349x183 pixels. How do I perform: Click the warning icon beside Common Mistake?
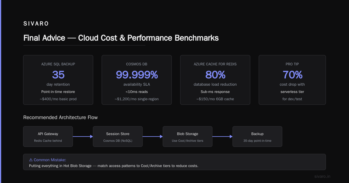31,160
